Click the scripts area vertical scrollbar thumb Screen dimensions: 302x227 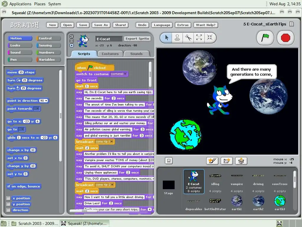click(x=150, y=74)
